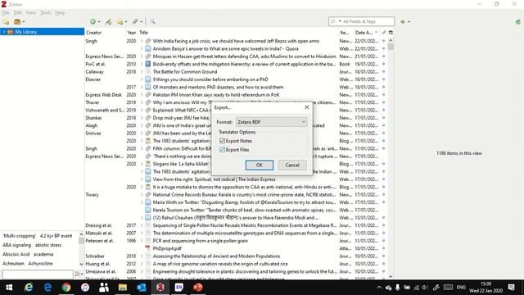Open the Action Center notification icon
The height and width of the screenshot is (295, 524).
[511, 288]
